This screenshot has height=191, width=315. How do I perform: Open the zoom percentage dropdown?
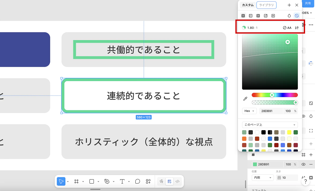coord(307,13)
